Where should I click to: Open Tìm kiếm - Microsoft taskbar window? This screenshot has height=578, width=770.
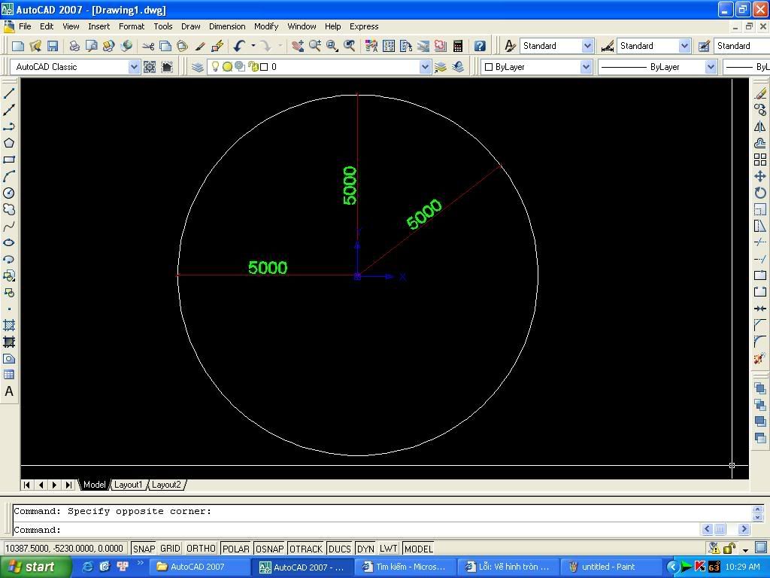405,567
